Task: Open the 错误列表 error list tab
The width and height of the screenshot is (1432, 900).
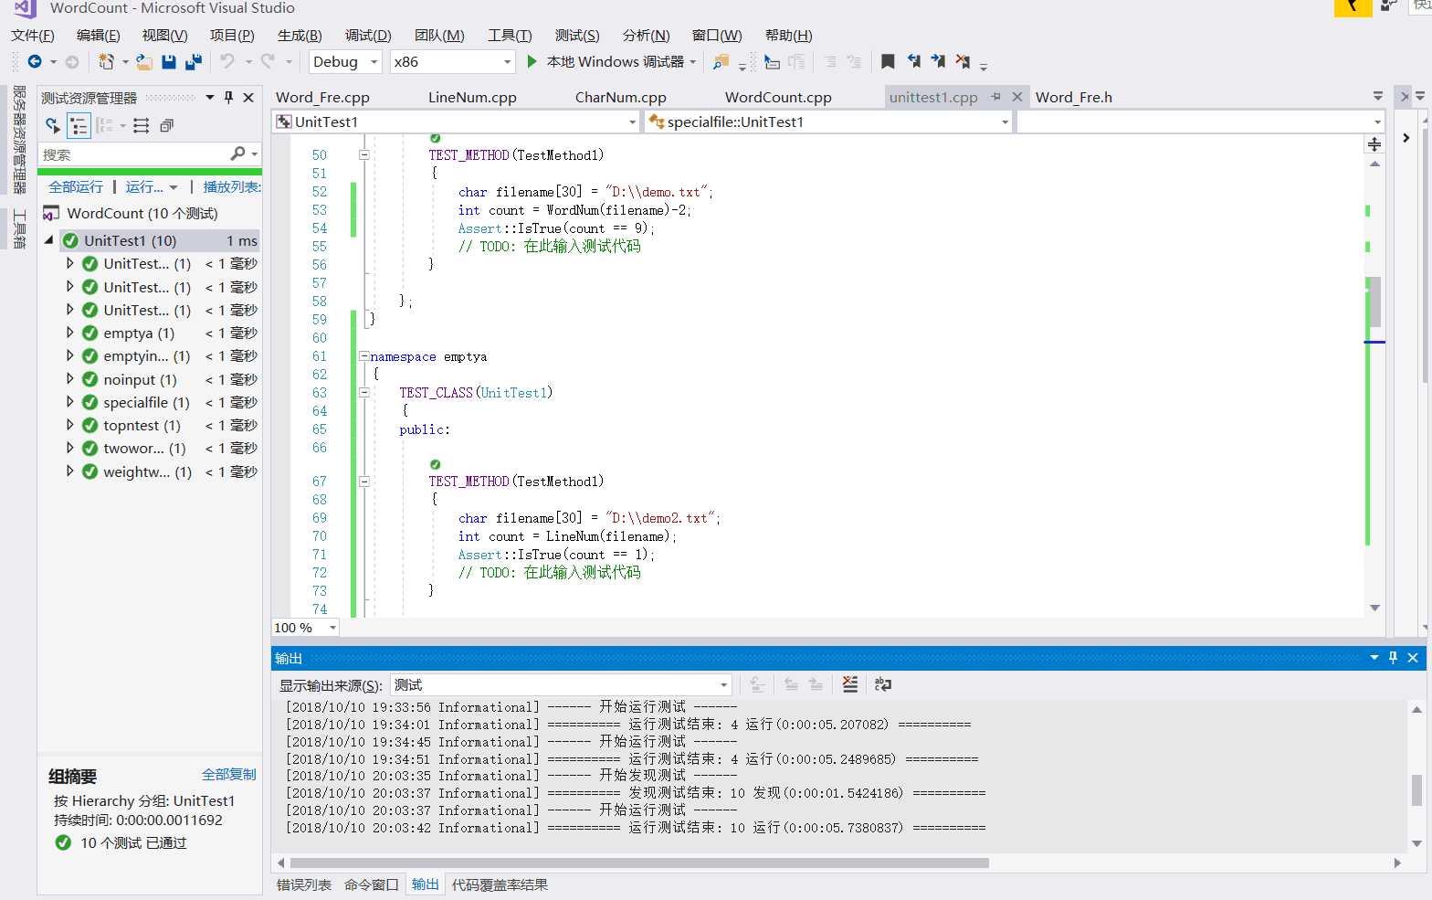Action: [x=304, y=884]
